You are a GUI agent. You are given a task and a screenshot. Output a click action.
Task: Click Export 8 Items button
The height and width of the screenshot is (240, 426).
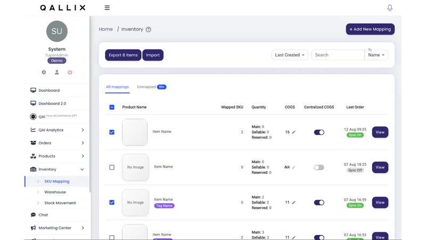click(x=123, y=55)
